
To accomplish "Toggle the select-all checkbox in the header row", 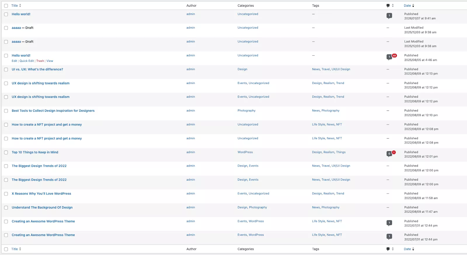I will pos(6,6).
